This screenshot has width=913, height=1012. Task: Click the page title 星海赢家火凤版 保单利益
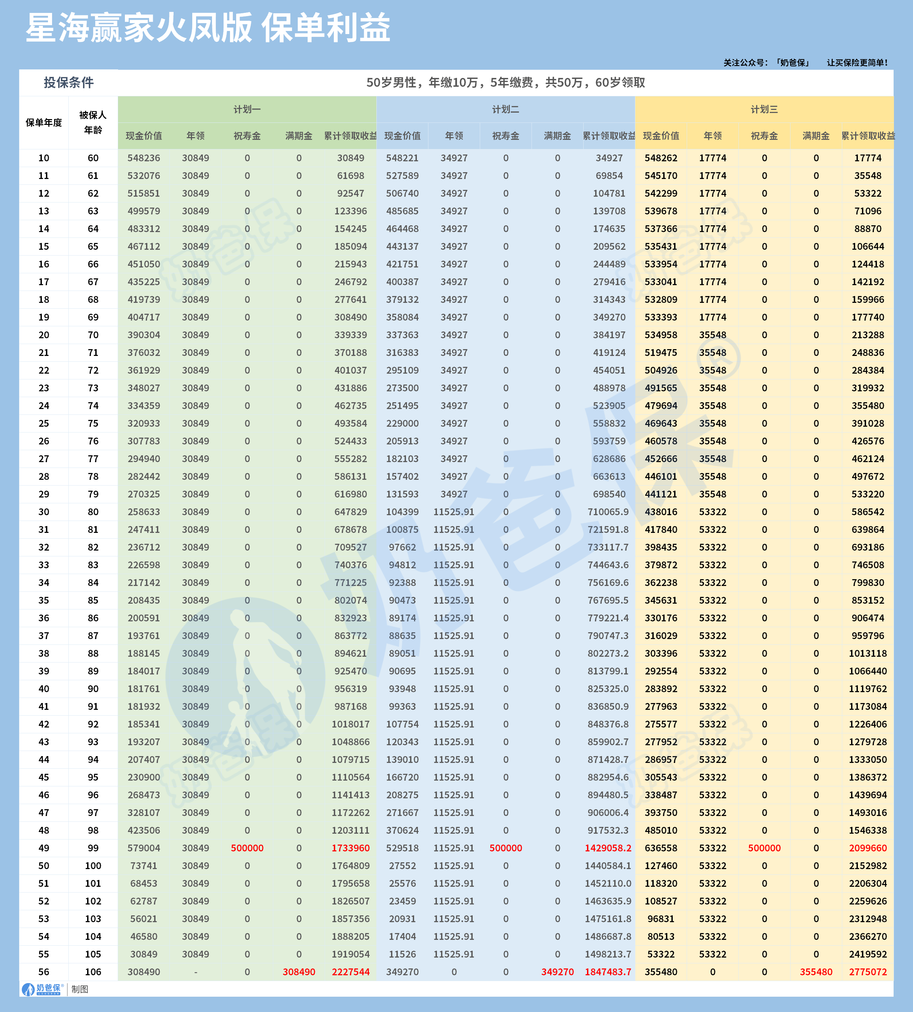point(208,28)
